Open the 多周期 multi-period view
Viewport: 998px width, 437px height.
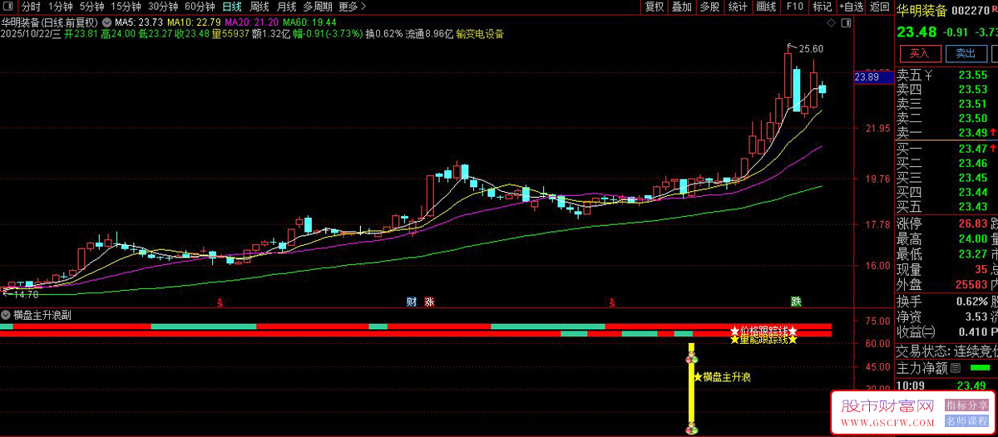click(318, 7)
